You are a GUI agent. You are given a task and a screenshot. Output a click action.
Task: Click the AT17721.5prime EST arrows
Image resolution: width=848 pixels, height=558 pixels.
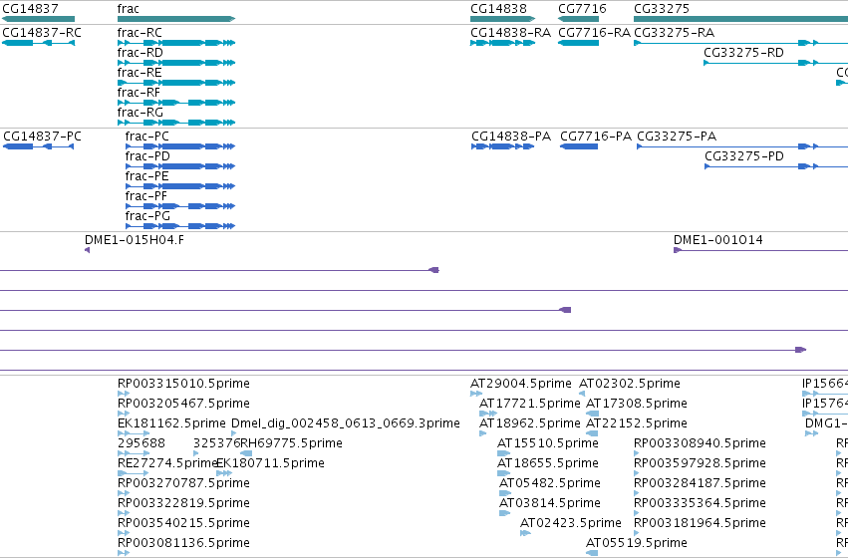488,415
